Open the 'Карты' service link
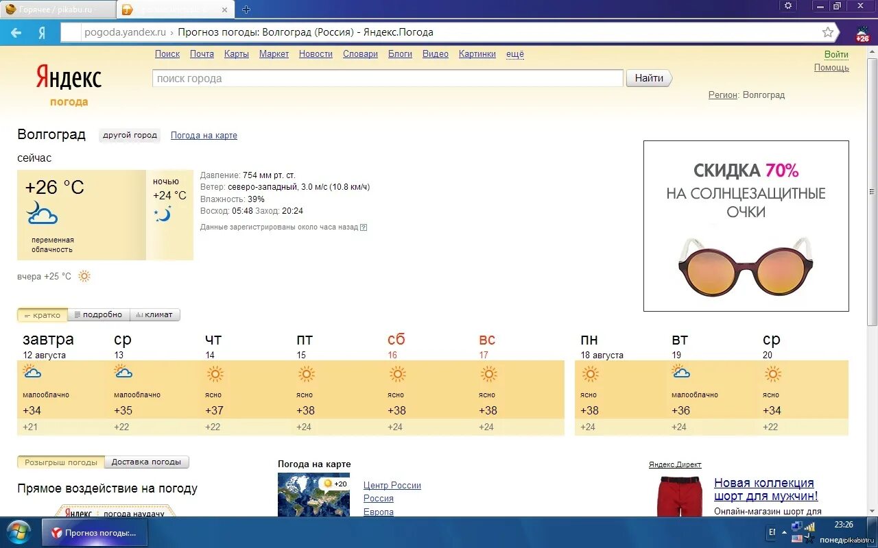 pos(237,54)
